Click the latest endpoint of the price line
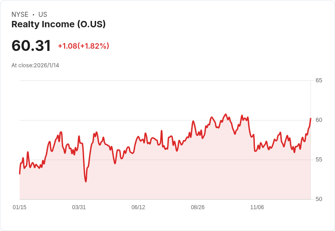The image size is (335, 231). click(x=310, y=118)
